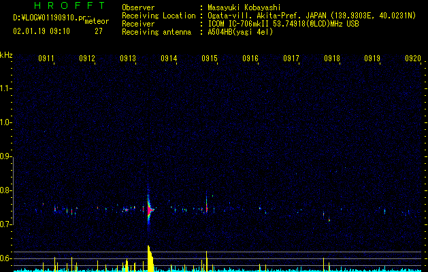Click the red-green echo spot just before 0918

pyautogui.click(x=329, y=220)
